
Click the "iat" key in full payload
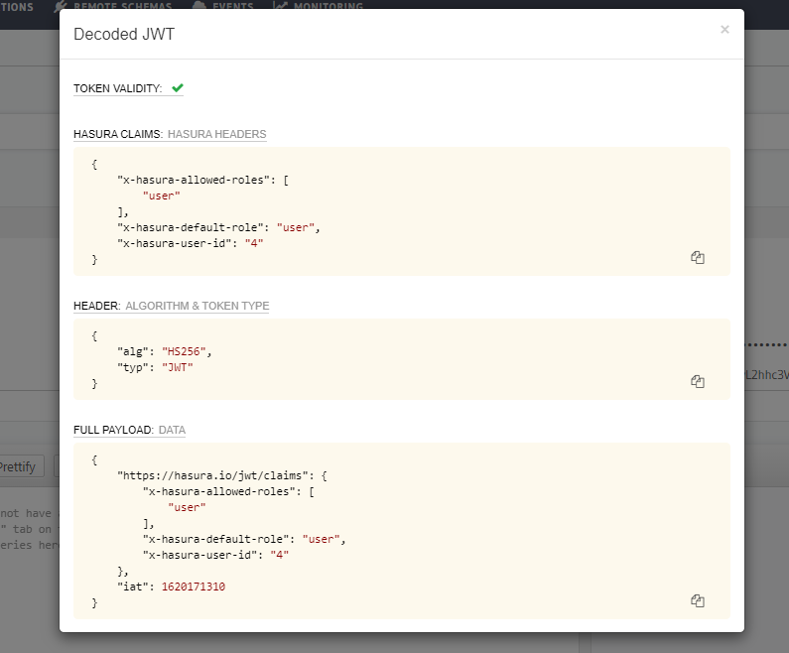(x=133, y=587)
